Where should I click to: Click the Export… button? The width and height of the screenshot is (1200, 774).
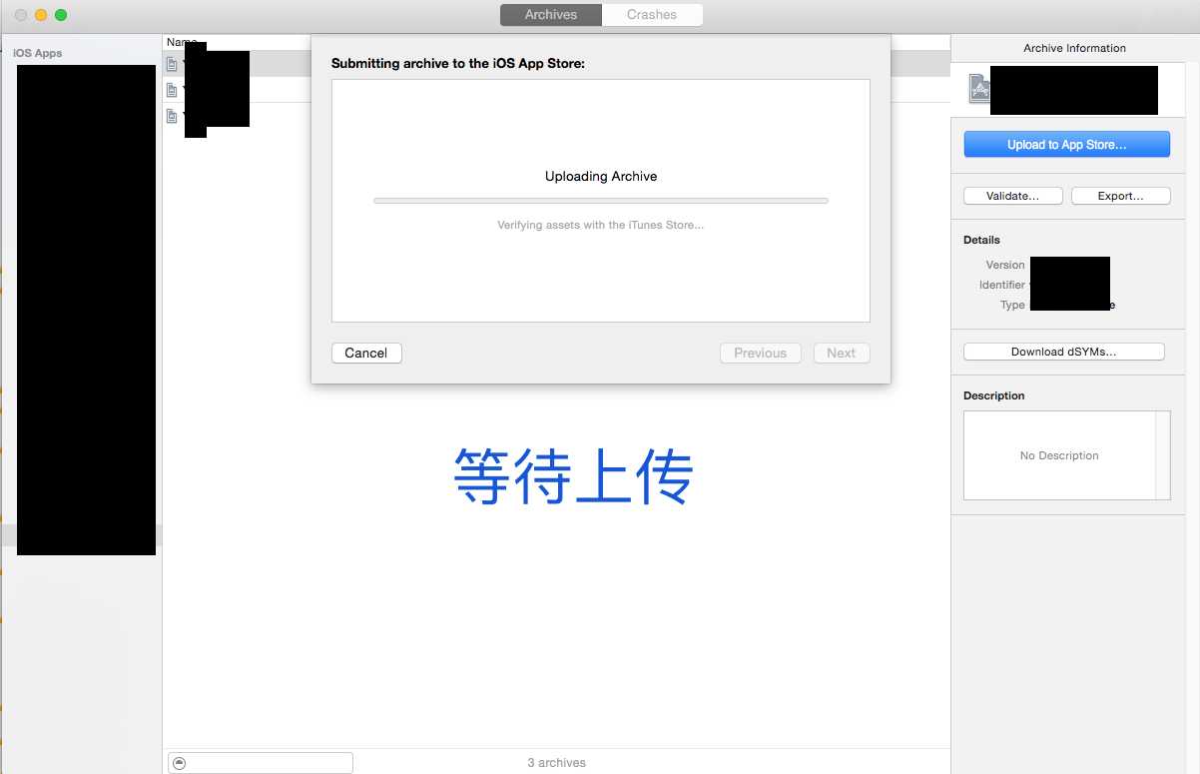1120,196
